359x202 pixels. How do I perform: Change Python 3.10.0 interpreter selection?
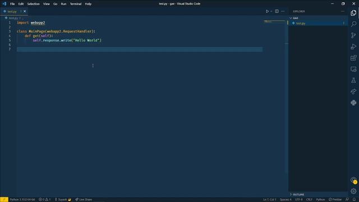coord(22,200)
